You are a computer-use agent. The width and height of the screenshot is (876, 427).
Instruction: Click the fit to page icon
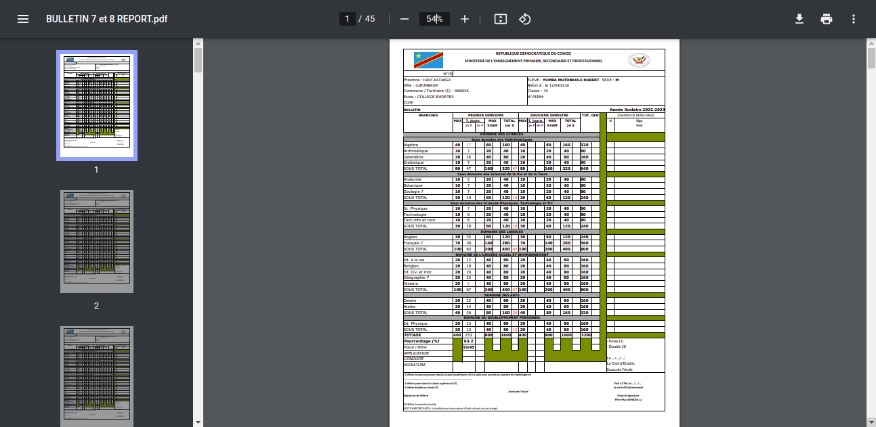pos(500,19)
